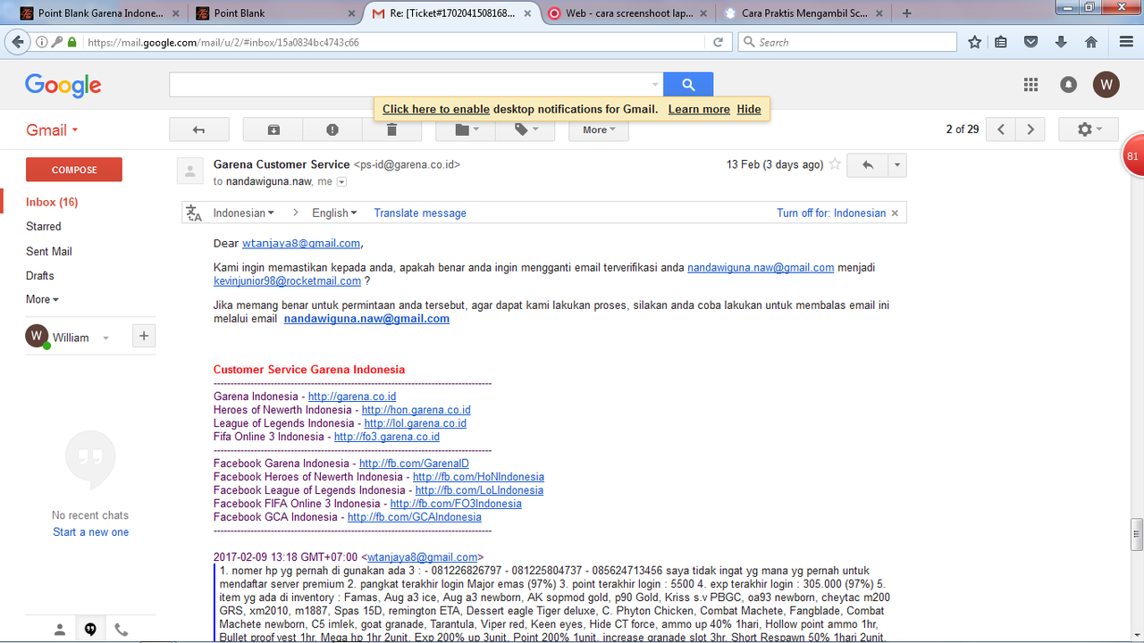Open the Labels tag dropdown
1144x643 pixels.
(x=526, y=129)
